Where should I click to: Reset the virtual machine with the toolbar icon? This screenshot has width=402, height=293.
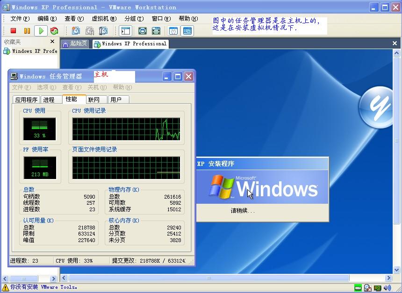click(54, 31)
